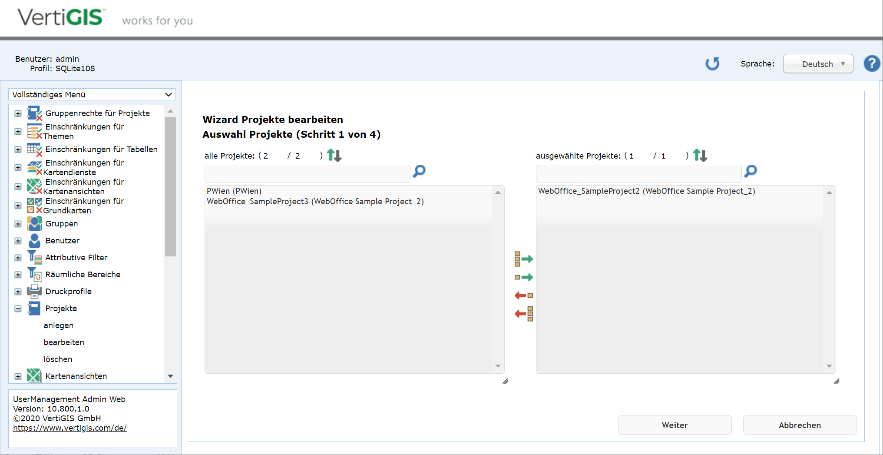
Task: Click the search magnifier for ausgewählte Projekte
Action: click(751, 171)
